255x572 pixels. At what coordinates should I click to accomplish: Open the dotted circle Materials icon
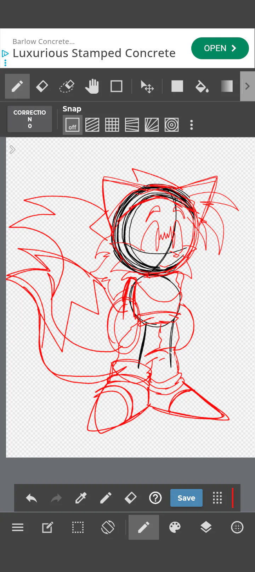[x=237, y=527]
